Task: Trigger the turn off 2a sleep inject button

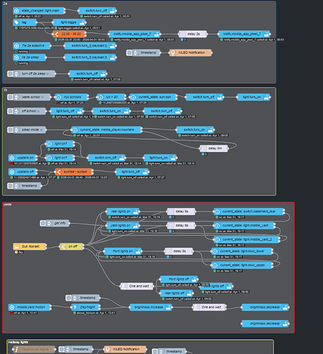Action: (x=10, y=74)
